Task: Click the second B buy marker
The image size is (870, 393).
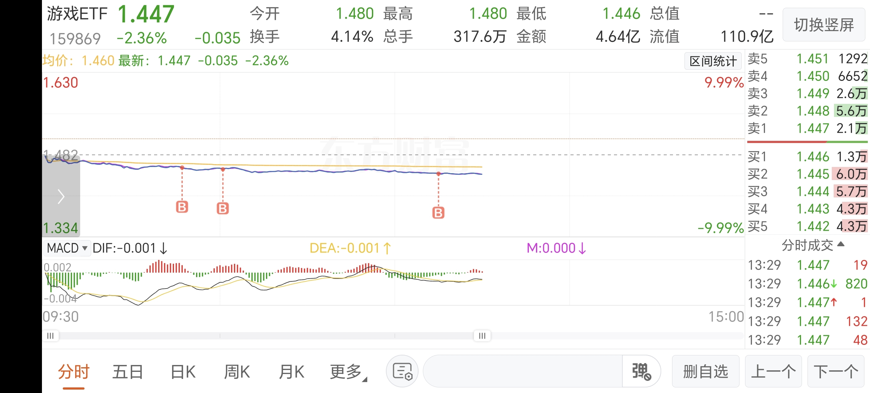Action: (222, 209)
